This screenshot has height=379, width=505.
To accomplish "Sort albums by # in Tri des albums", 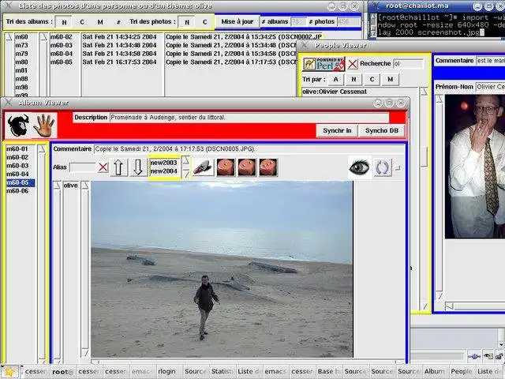I will [x=118, y=22].
